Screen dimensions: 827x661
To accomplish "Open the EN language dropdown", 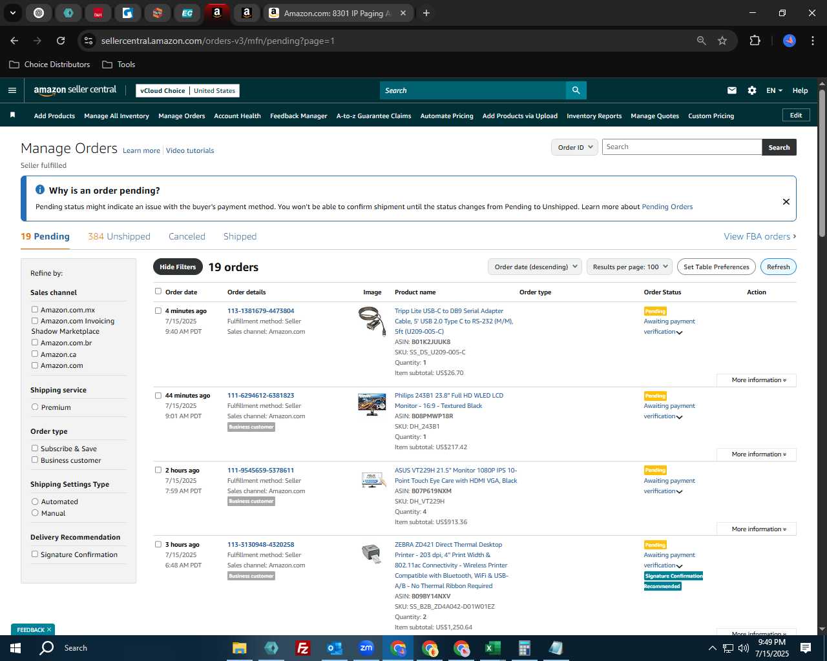I will coord(774,90).
